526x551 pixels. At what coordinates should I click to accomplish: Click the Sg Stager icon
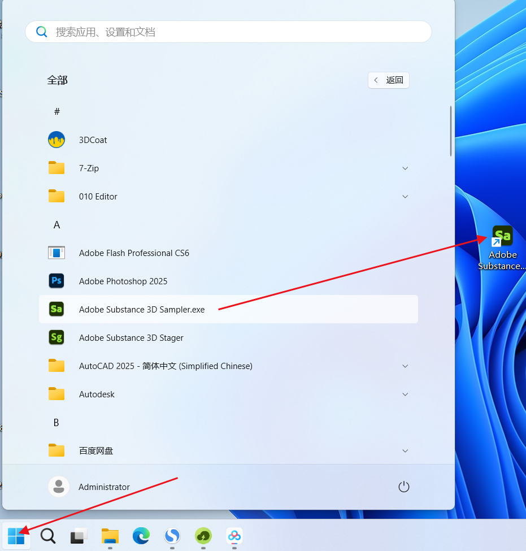56,337
